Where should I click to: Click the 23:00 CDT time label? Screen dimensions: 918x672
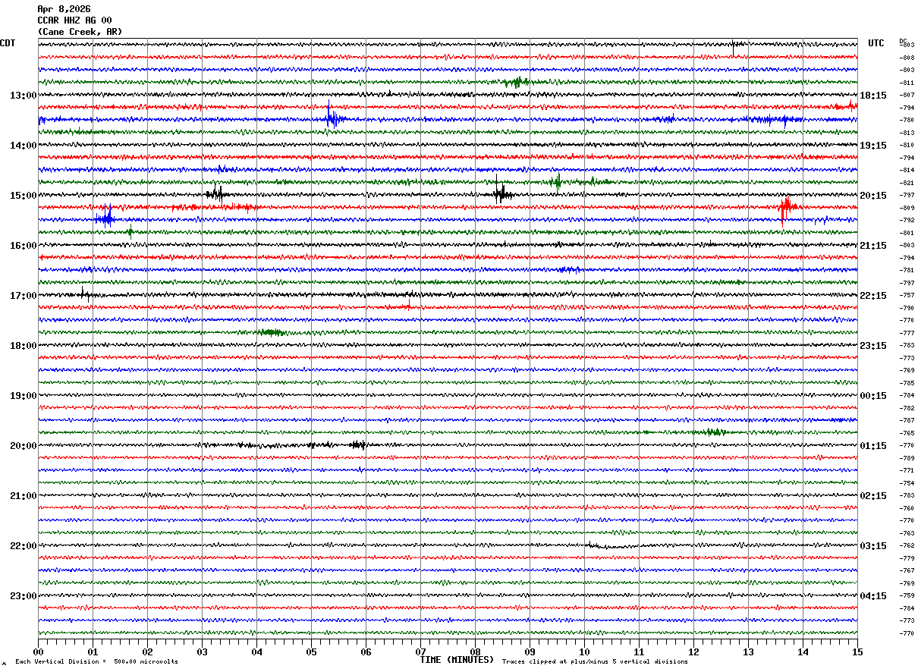click(23, 596)
